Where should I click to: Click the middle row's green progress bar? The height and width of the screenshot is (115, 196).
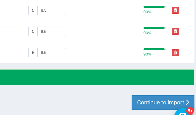(155, 28)
